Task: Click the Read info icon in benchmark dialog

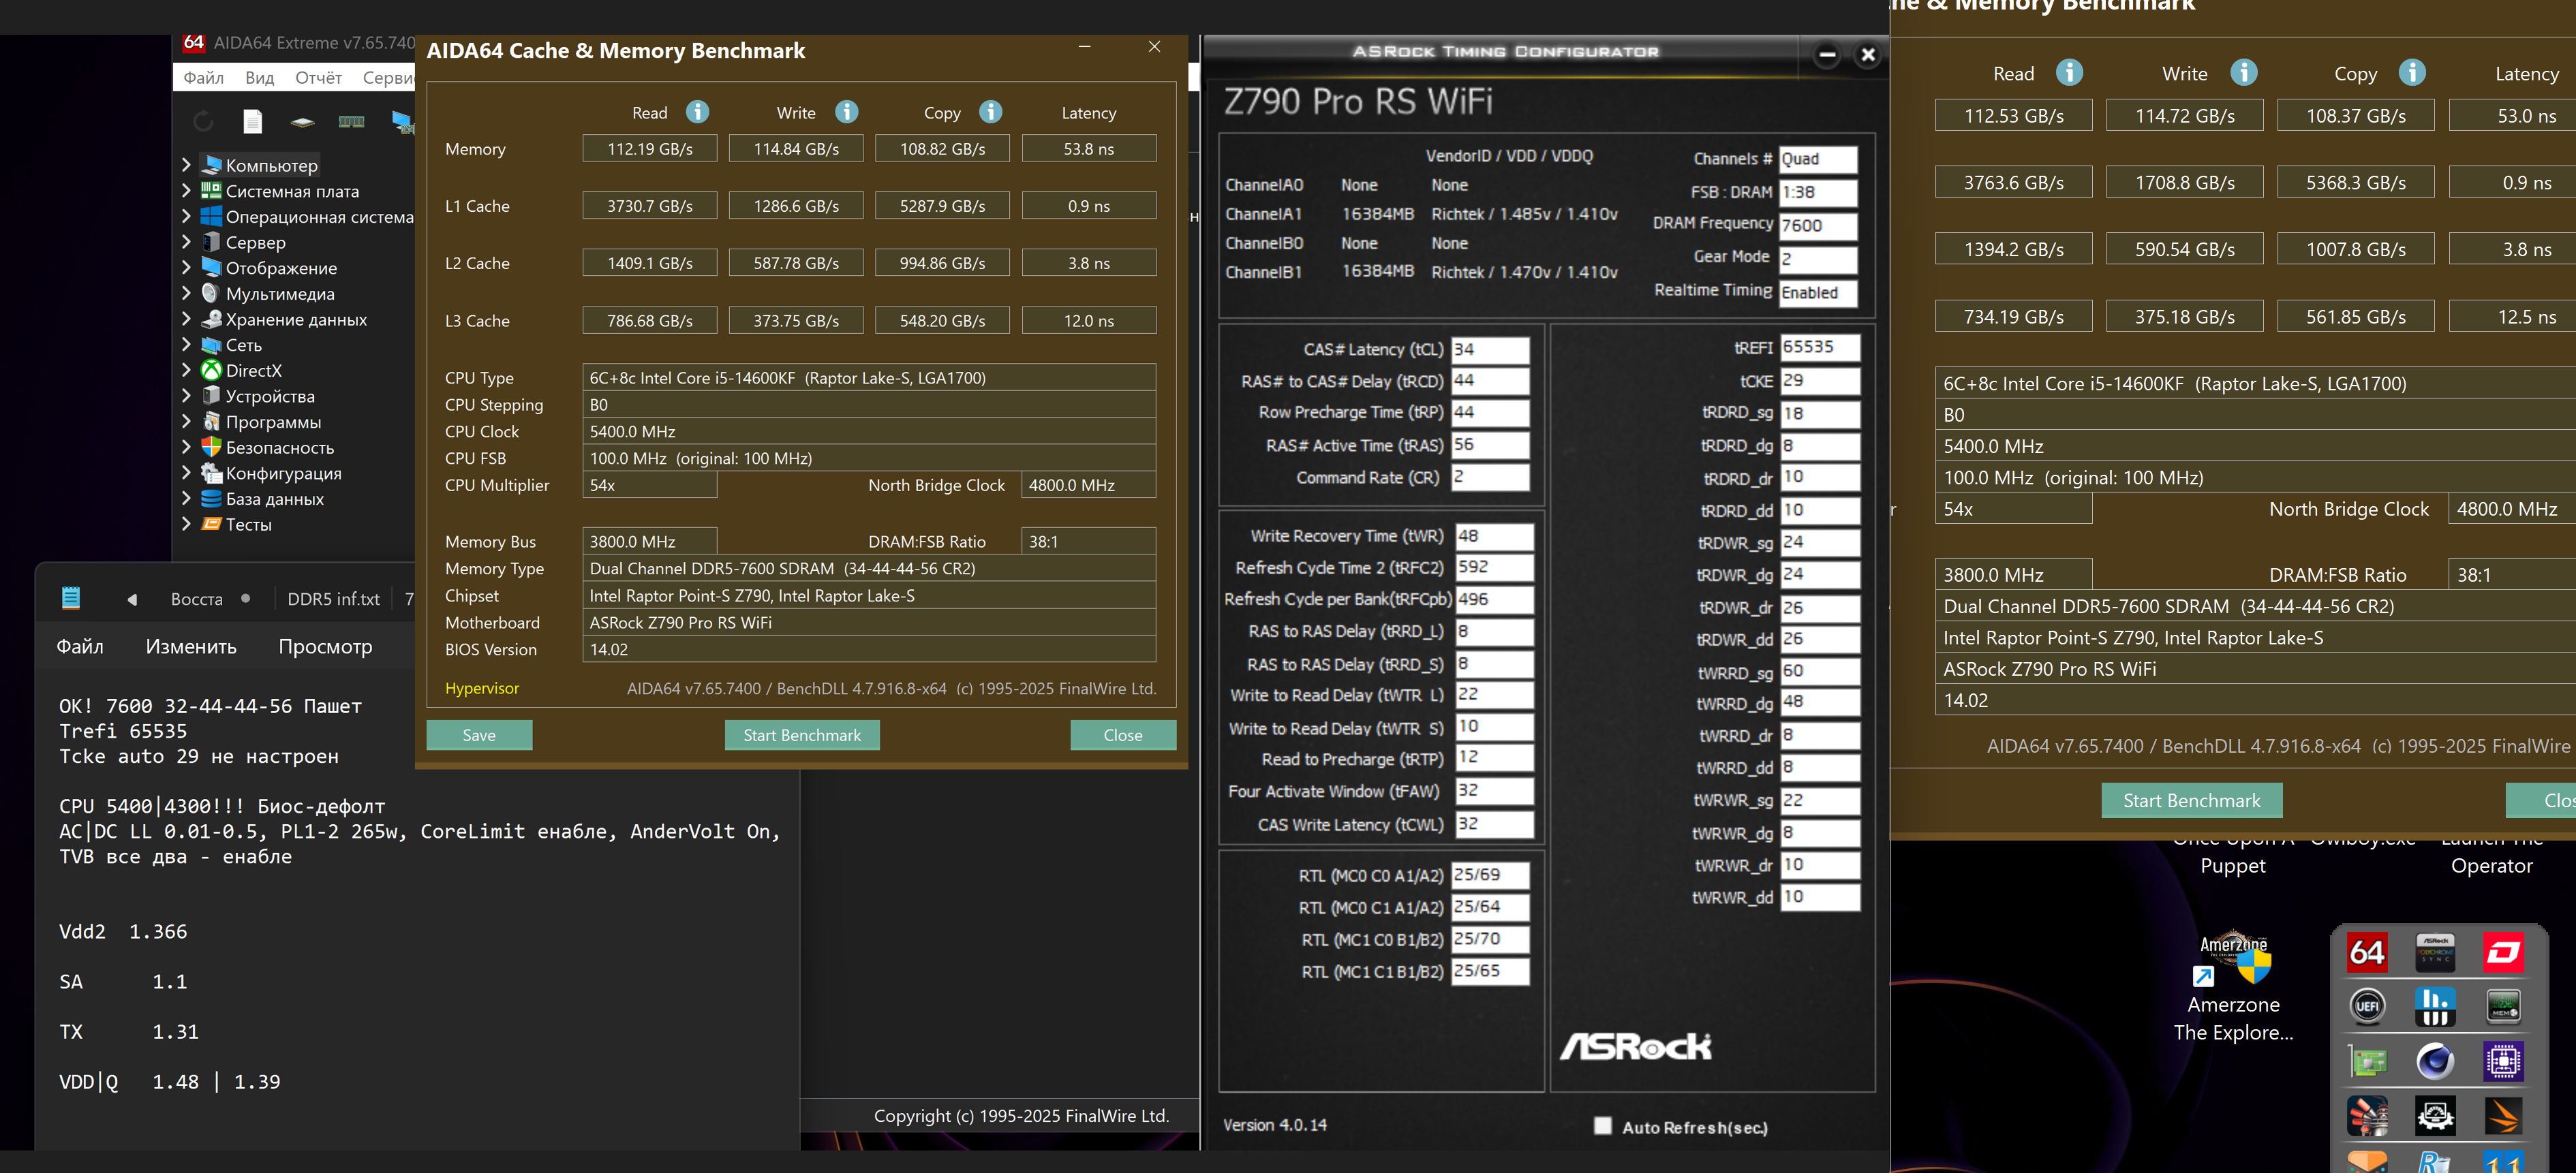Action: (x=697, y=112)
